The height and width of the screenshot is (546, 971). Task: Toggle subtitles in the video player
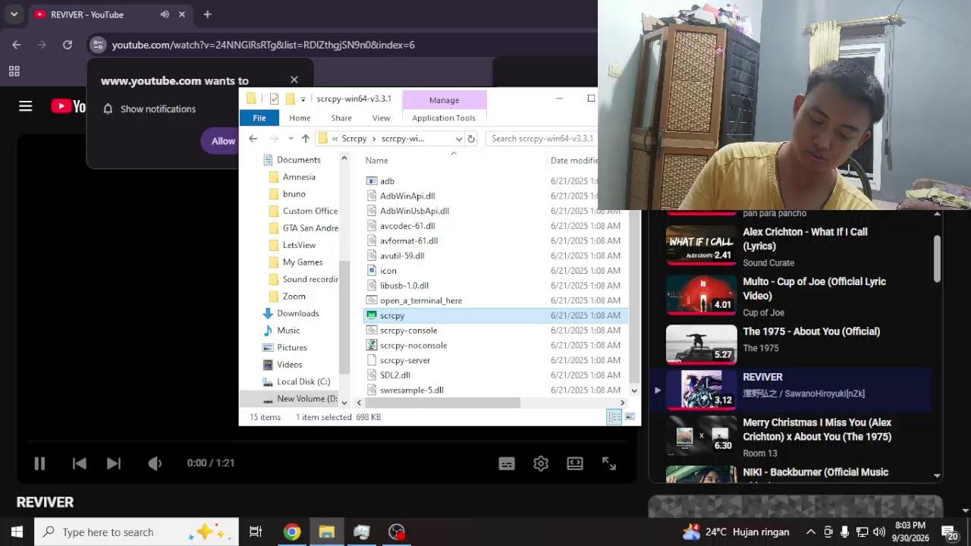tap(507, 463)
